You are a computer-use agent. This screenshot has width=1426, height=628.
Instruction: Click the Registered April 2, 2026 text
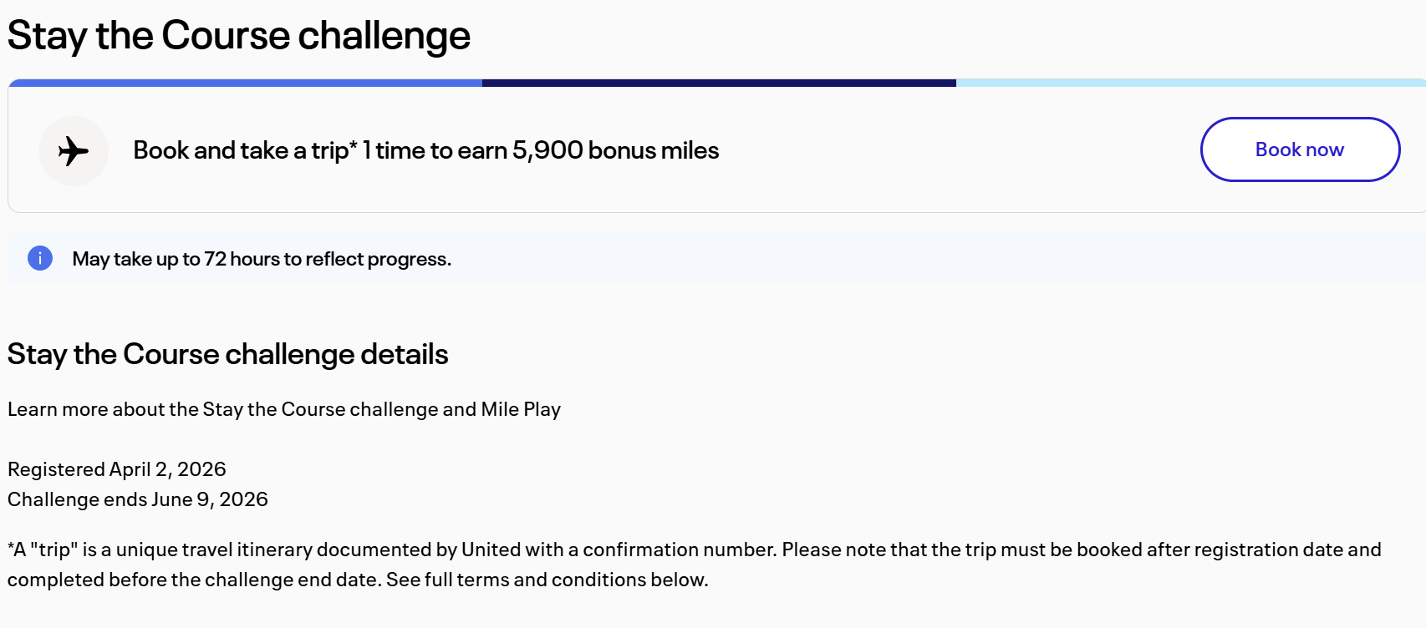point(117,469)
